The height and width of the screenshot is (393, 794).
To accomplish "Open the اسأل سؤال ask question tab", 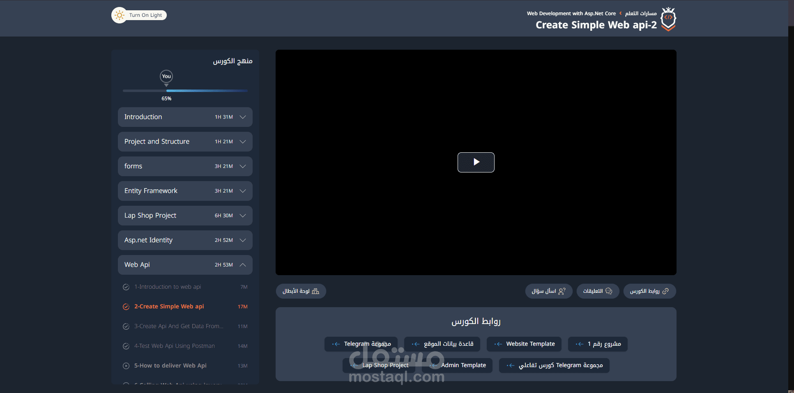I will pyautogui.click(x=549, y=291).
